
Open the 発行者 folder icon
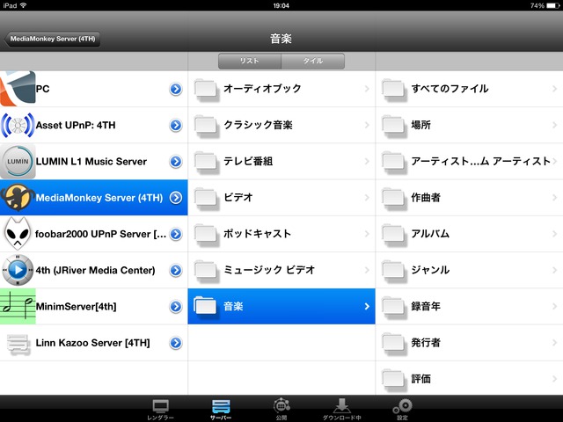point(393,344)
